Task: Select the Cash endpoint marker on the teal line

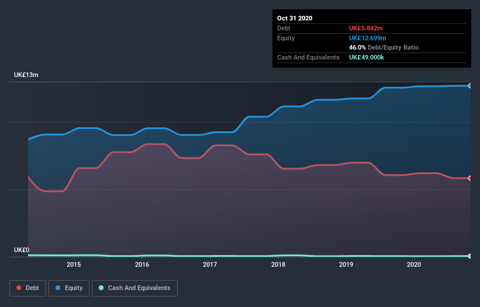Action: coord(470,256)
